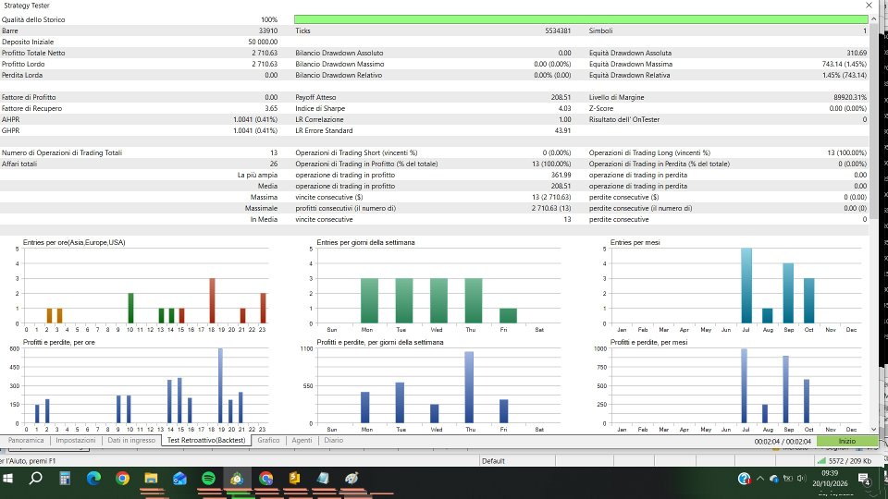
Task: Click the Entries per mesi chart title
Action: point(635,242)
